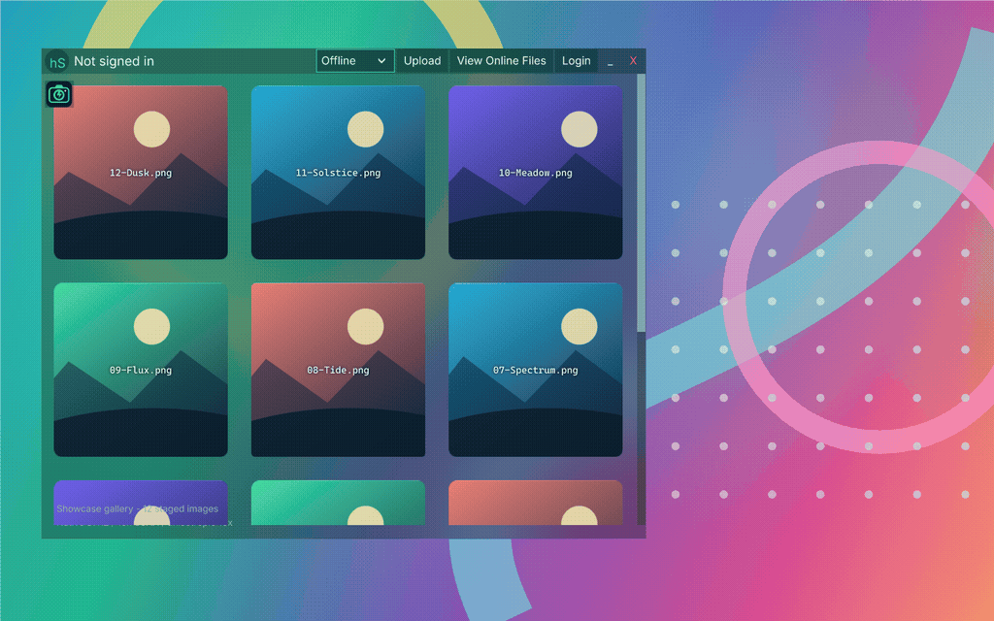
Task: Select the 10-Meadow.png thumbnail
Action: (x=536, y=173)
